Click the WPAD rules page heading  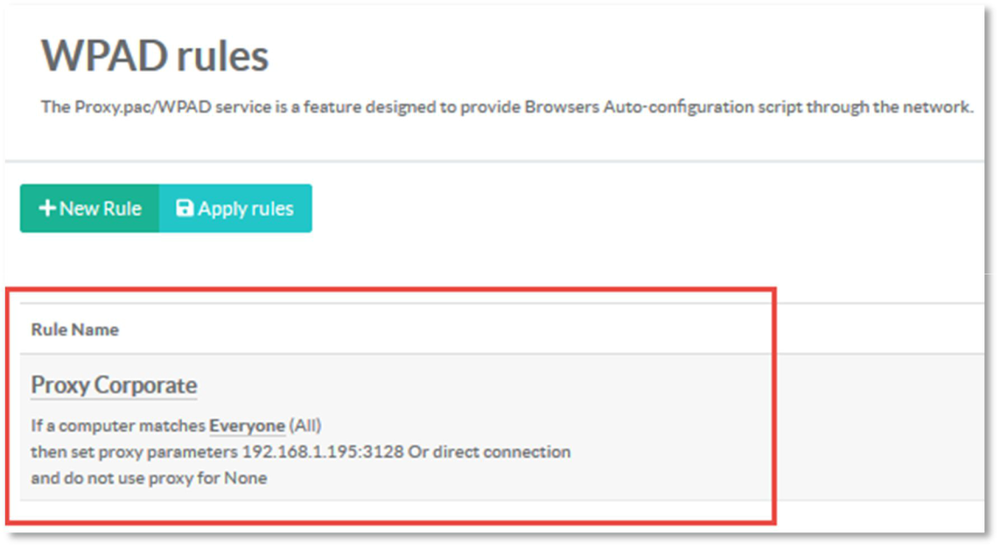pyautogui.click(x=155, y=57)
